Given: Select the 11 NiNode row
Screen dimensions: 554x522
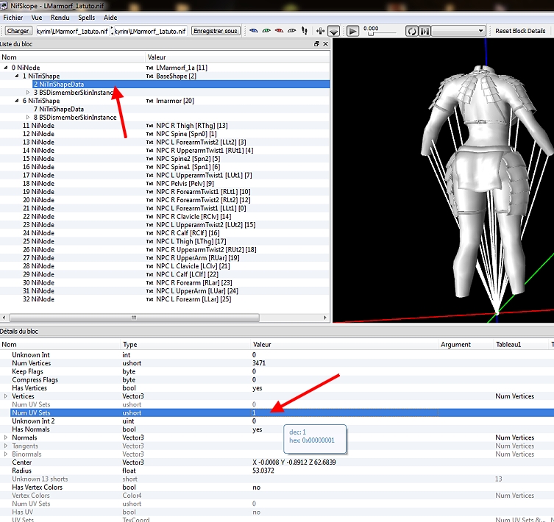Looking at the screenshot, I should 38,126.
